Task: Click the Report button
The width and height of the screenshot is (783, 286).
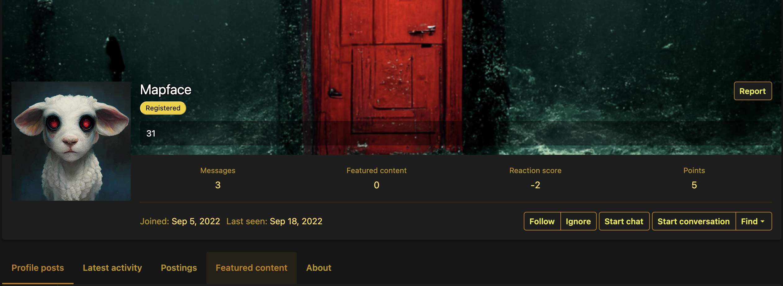Action: click(x=753, y=91)
